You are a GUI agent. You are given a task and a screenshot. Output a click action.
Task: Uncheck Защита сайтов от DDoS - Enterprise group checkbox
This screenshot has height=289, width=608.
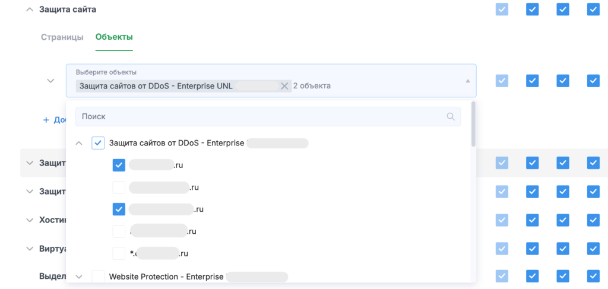[x=98, y=143]
